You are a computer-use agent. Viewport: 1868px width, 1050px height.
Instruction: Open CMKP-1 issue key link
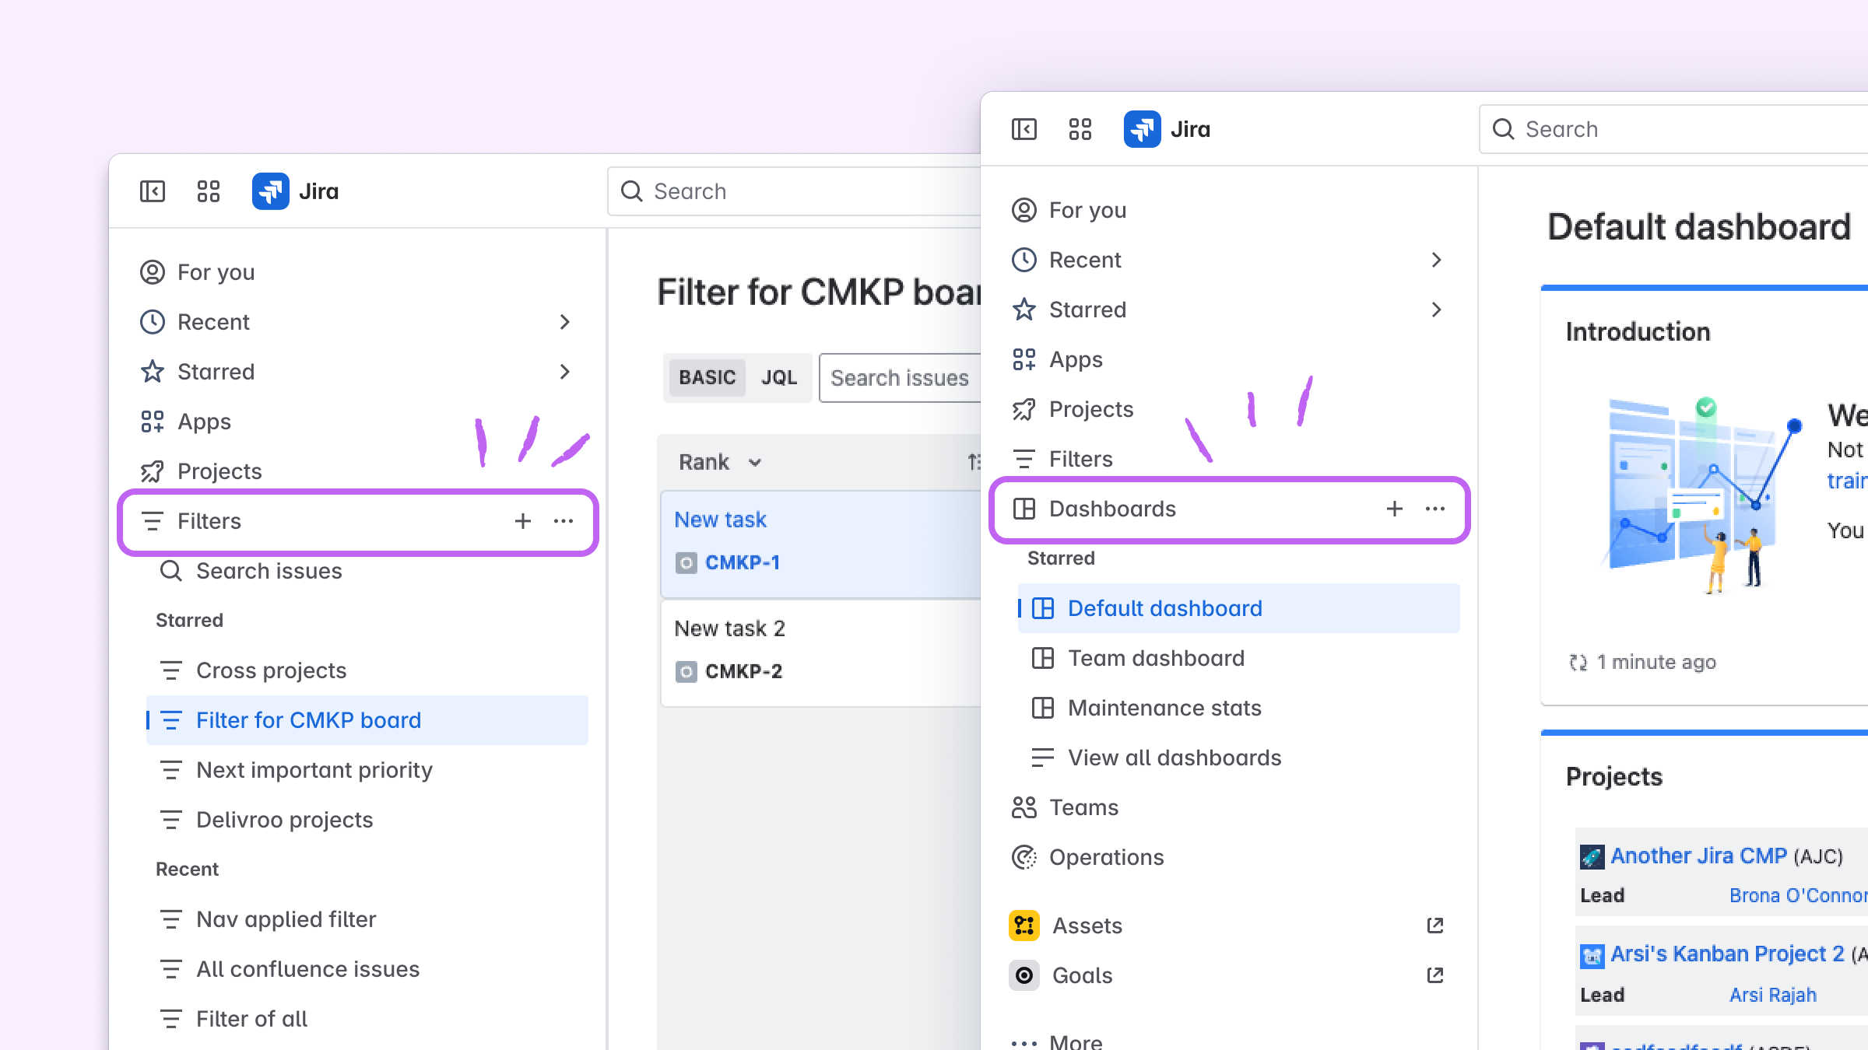743,562
